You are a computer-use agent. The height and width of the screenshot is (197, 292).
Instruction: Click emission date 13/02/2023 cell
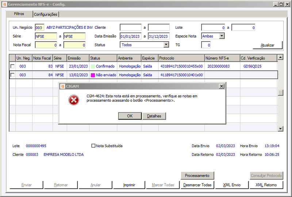[x=78, y=75]
